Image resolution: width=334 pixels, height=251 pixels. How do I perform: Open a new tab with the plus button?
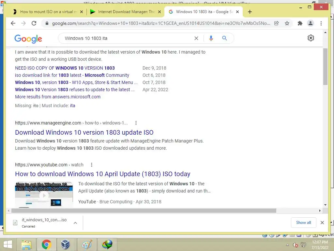click(x=250, y=12)
